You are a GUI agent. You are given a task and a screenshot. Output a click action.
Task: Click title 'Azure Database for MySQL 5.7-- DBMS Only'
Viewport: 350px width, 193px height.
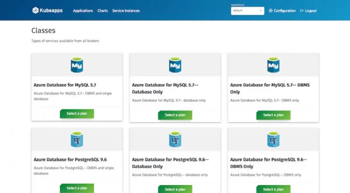coord(270,88)
